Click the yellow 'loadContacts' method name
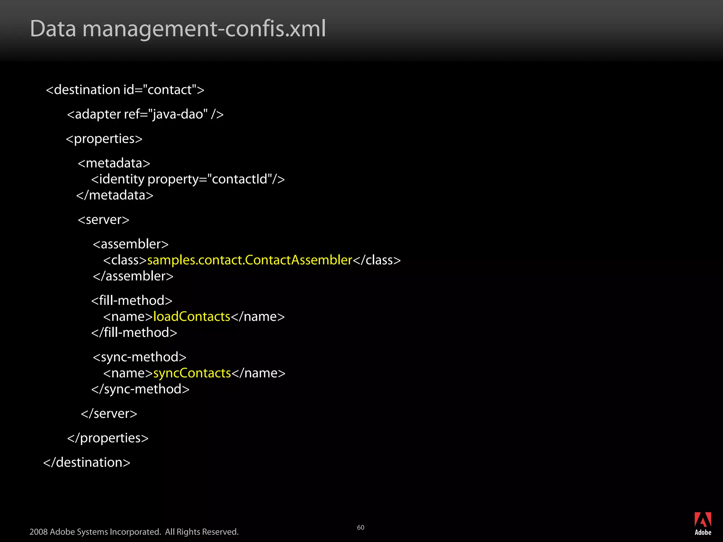The image size is (723, 542). click(x=192, y=317)
